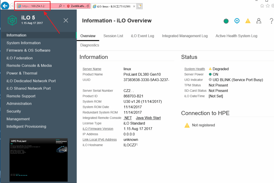Screen dimensions: 274x183
Task: Switch to the Session List tab
Action: pos(113,36)
